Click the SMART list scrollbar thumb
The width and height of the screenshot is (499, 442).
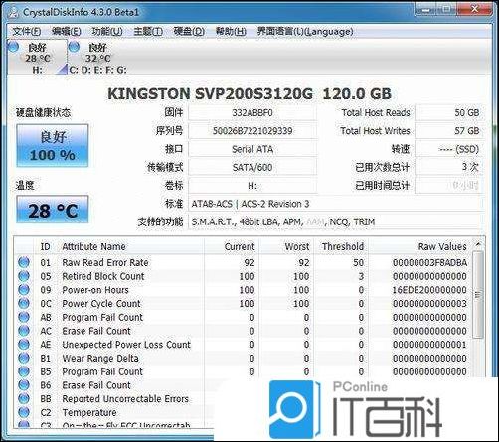(478, 295)
